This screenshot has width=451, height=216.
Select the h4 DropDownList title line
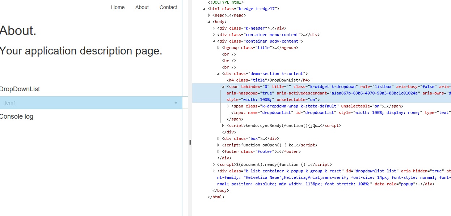click(269, 80)
